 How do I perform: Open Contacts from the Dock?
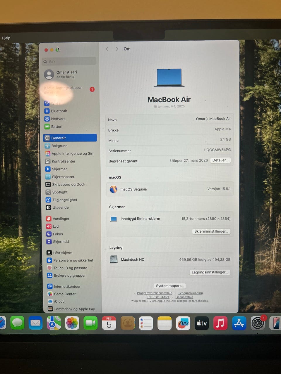click(128, 323)
